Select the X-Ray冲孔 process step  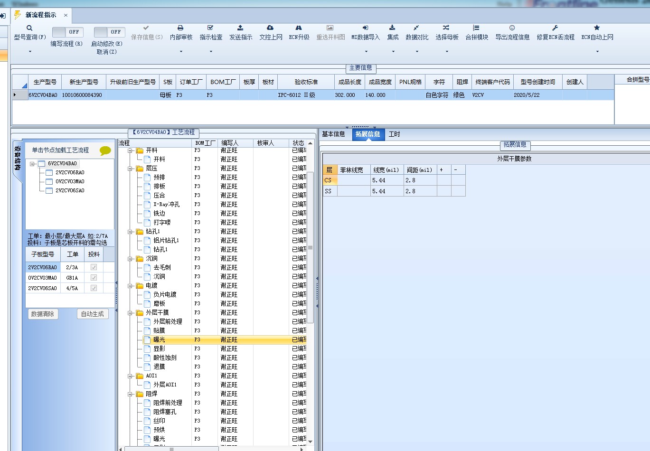tap(166, 205)
